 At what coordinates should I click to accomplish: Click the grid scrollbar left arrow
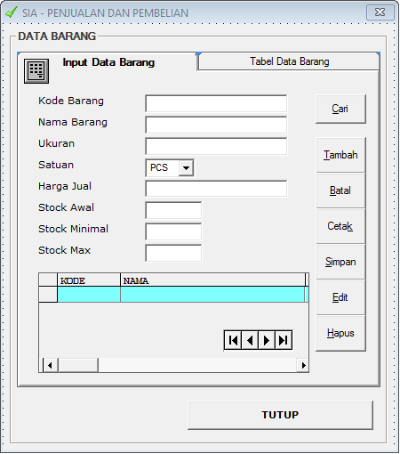(x=50, y=365)
